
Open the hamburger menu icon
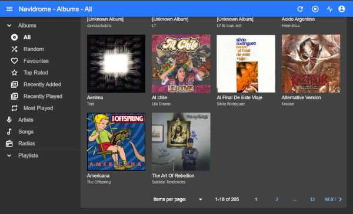9,9
